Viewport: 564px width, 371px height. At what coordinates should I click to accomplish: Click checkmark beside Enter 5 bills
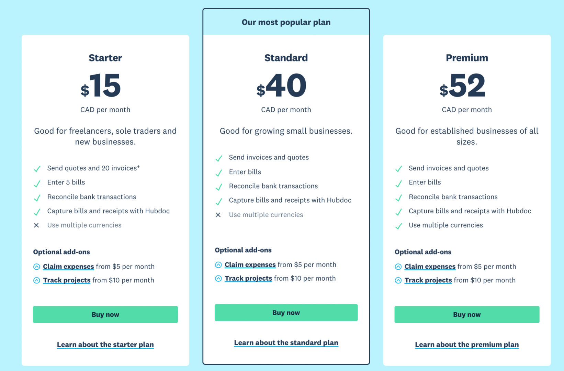(37, 183)
